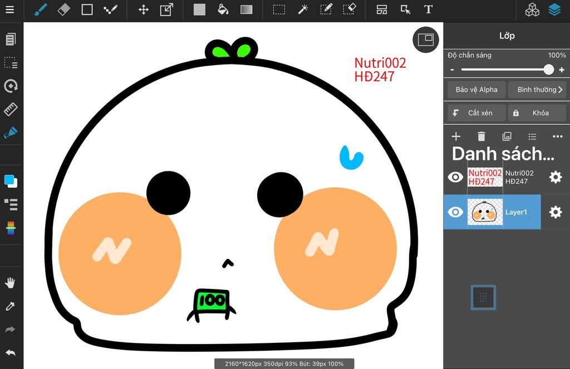The image size is (570, 369).
Task: Open the document pages menu in sidebar
Action: (11, 39)
